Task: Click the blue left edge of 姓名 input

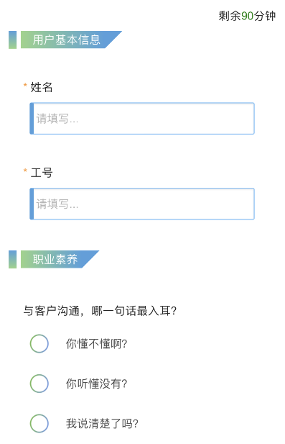Action: (32, 118)
